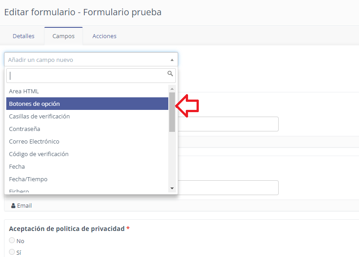This screenshot has width=359, height=257.
Task: Click the dropdown list scrollbar thumb
Action: (x=172, y=112)
